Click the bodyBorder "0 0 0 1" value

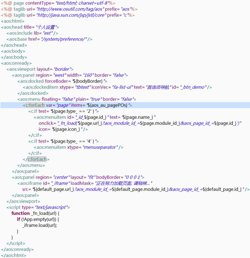coord(133,177)
